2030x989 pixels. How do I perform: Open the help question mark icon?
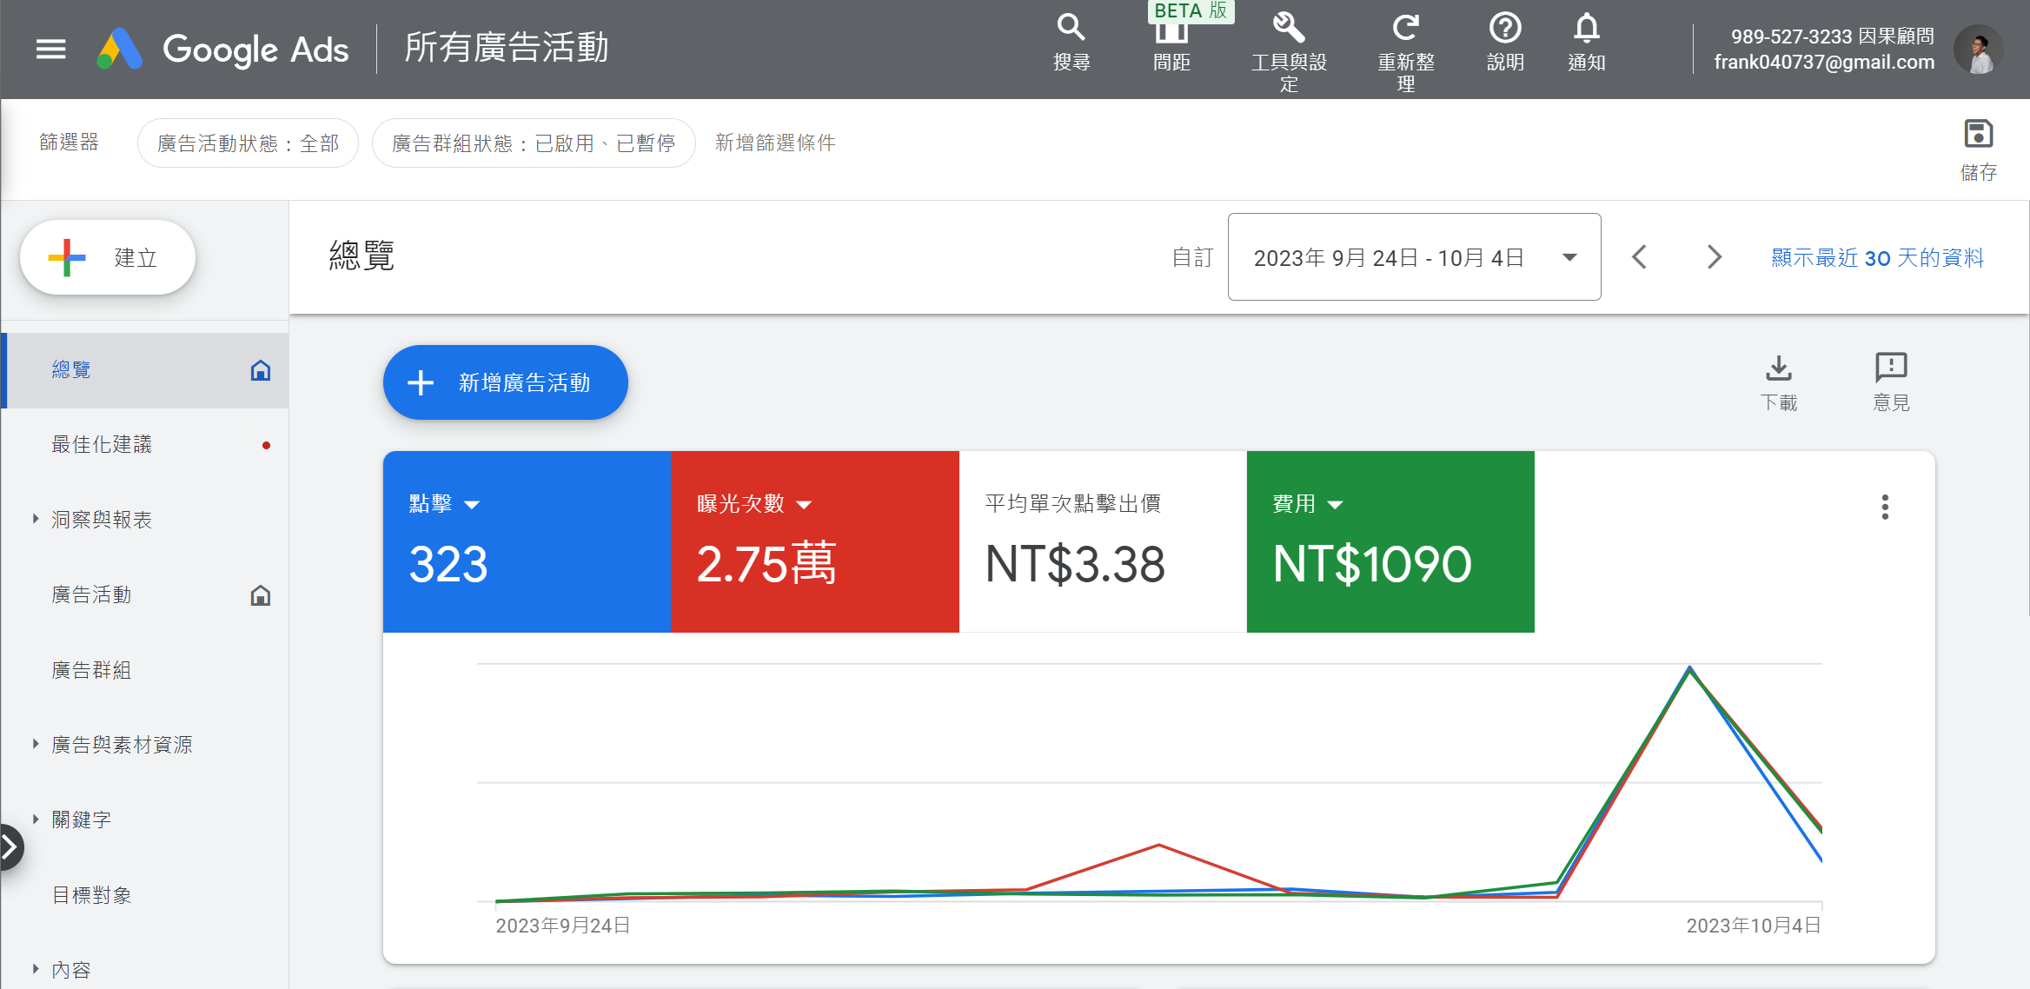click(x=1505, y=29)
